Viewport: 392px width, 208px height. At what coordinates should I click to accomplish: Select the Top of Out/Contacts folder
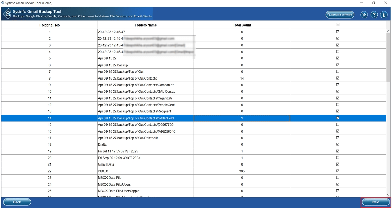127,78
